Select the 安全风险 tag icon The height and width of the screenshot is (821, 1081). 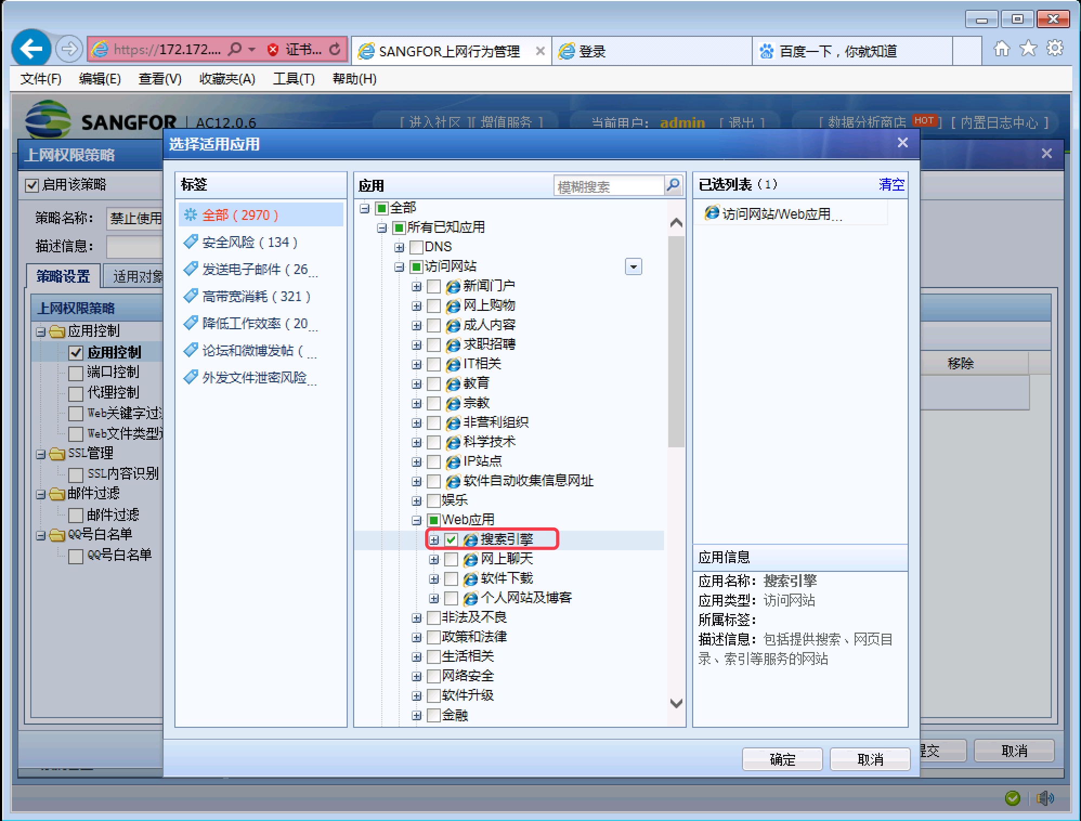point(191,242)
